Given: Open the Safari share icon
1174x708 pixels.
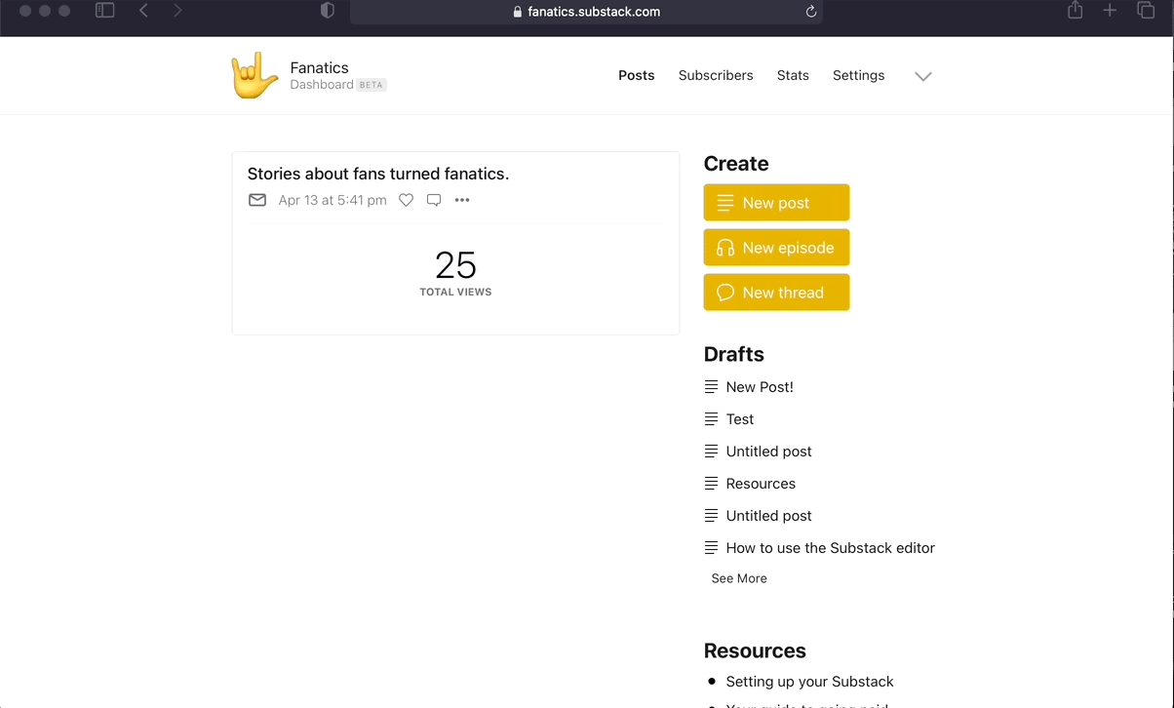Looking at the screenshot, I should tap(1075, 11).
